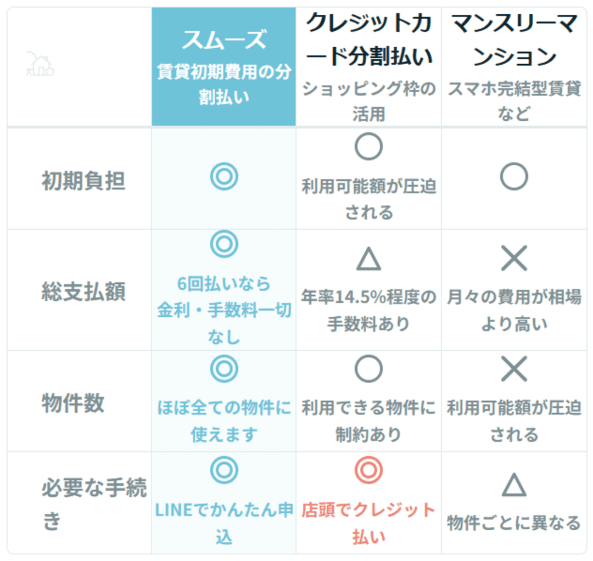Click the triangle icon above 年率14.5%程度
593x561 pixels.
click(x=368, y=258)
